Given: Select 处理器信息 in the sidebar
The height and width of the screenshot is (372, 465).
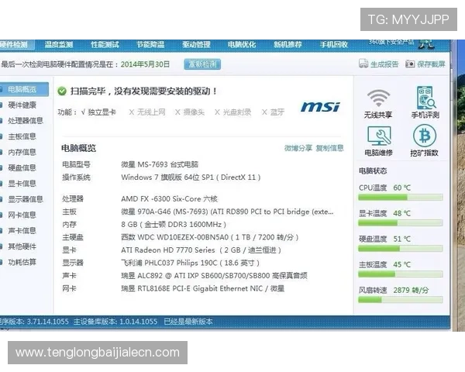Looking at the screenshot, I should [26, 121].
